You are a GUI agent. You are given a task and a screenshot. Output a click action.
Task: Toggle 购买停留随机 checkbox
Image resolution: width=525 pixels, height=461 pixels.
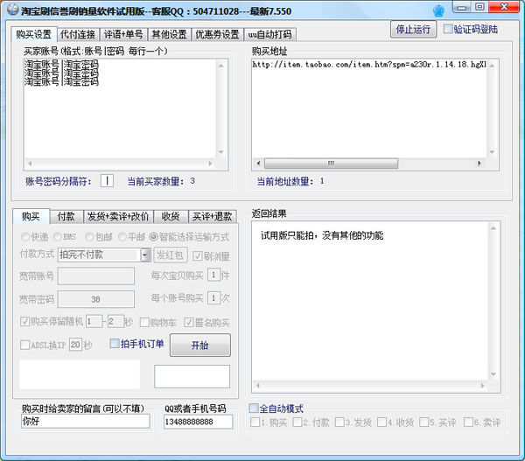pos(25,322)
